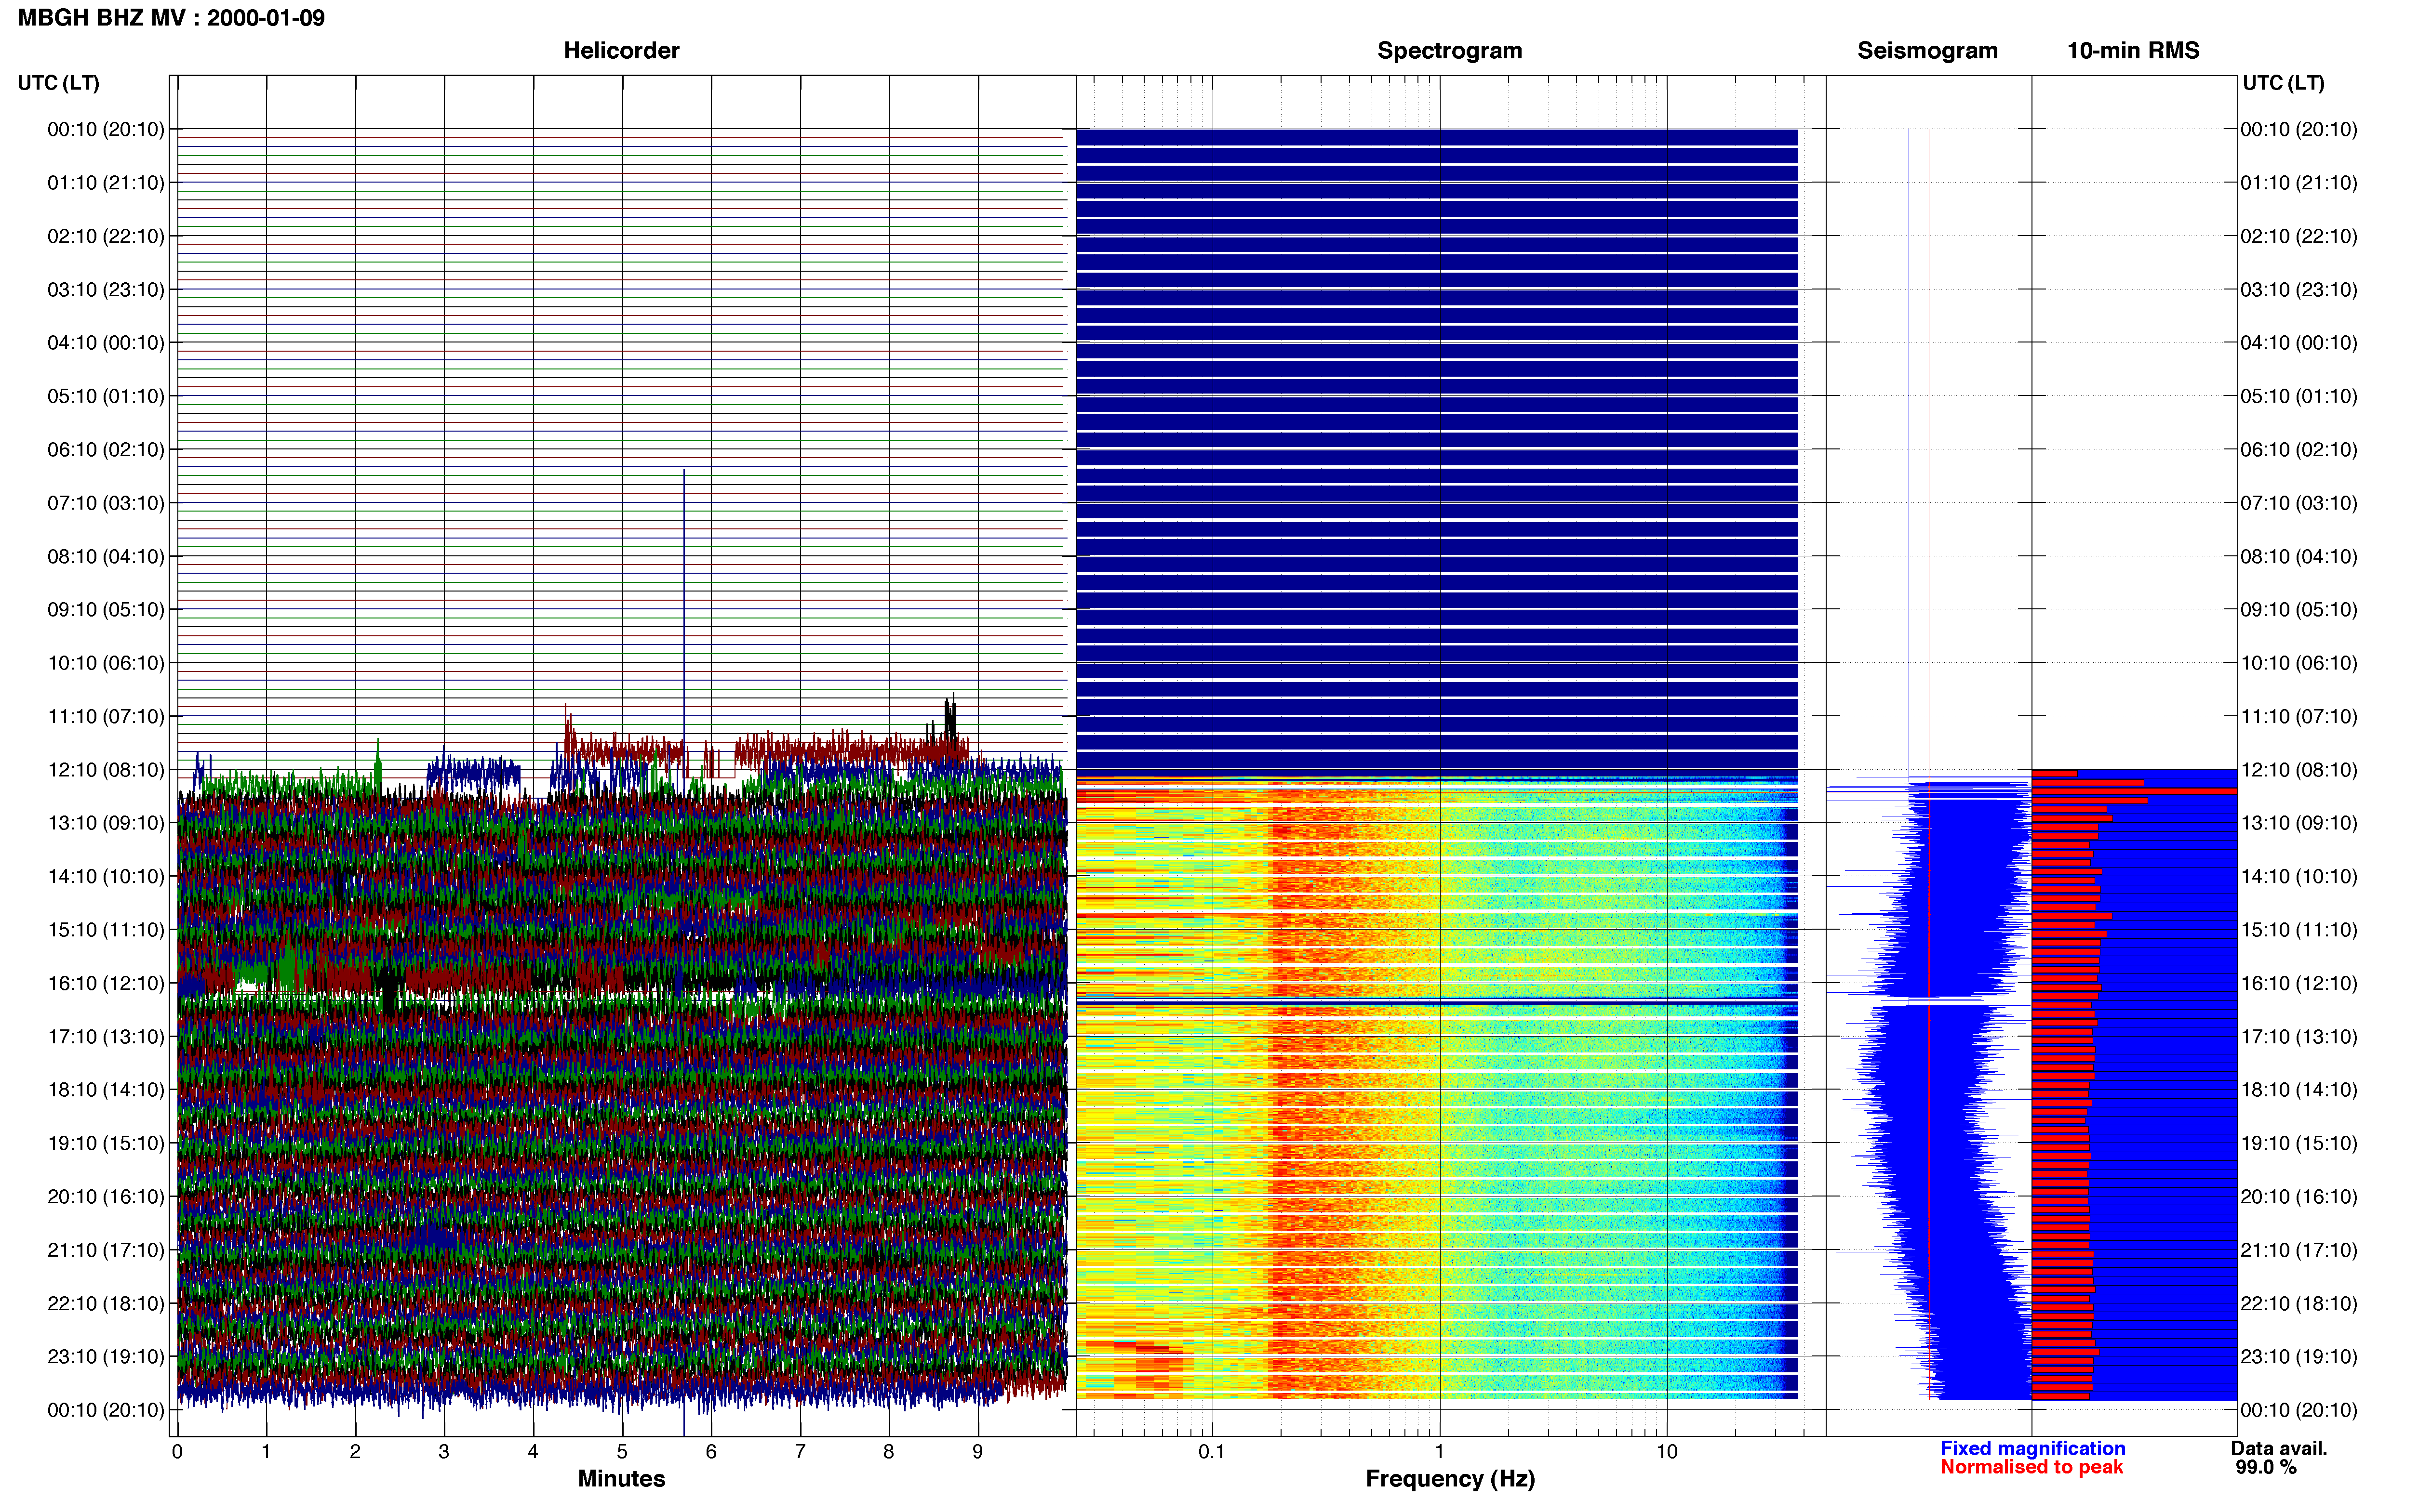2419x1512 pixels.
Task: Click the blue Fixed magnification legend text
Action: tap(2032, 1448)
